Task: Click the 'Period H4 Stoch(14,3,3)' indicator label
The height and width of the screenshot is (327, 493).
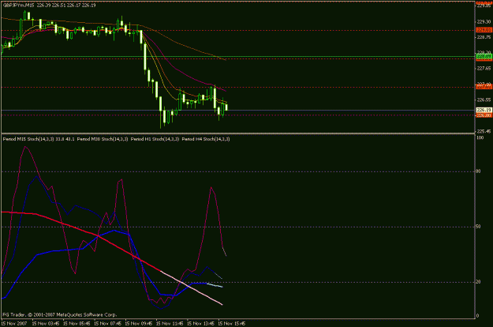Action: click(x=206, y=139)
